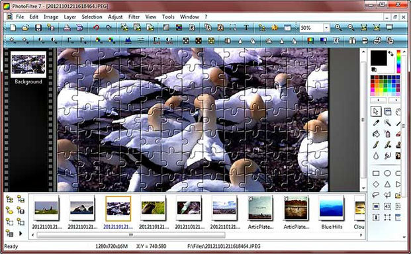
Task: Decrease contrast with the half-circle minus icon
Action: tap(42, 40)
